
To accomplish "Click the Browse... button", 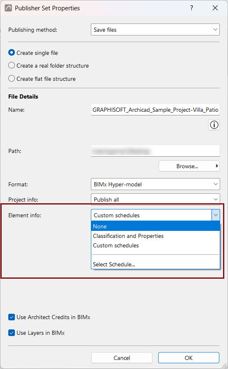I will coord(189,166).
